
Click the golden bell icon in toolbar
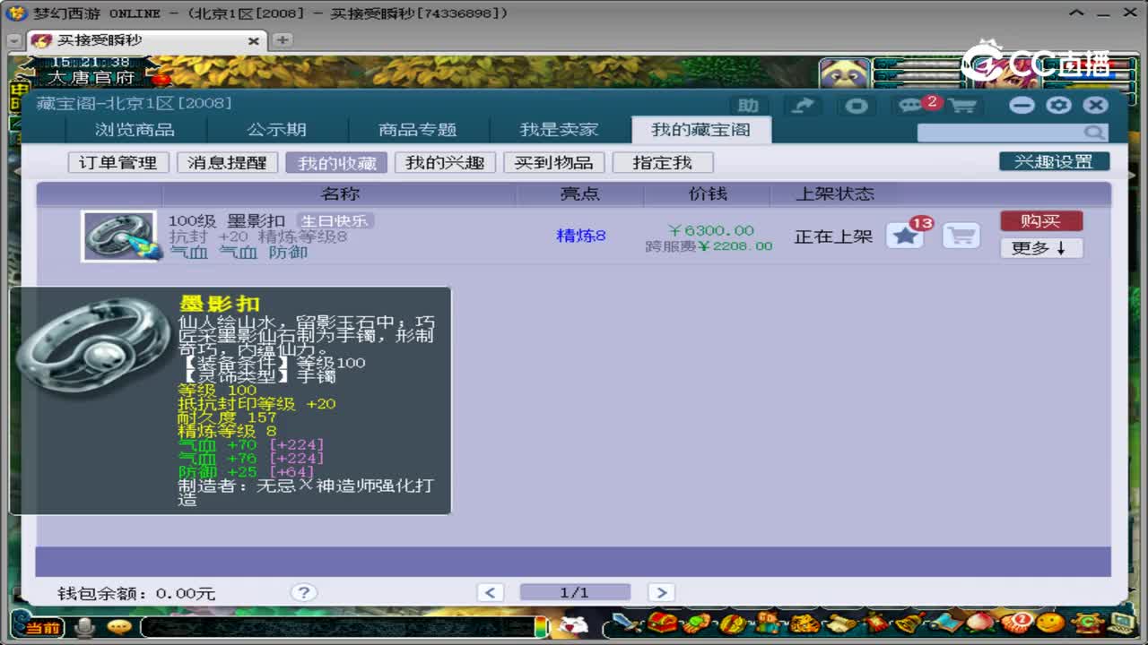tap(909, 623)
